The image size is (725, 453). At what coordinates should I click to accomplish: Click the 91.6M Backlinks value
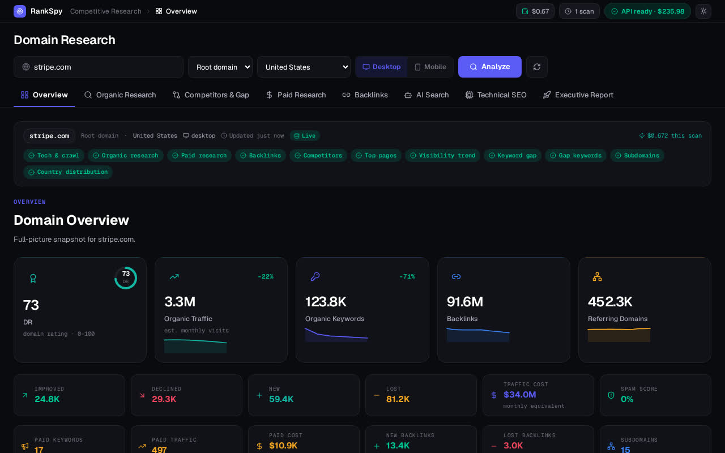(x=465, y=302)
